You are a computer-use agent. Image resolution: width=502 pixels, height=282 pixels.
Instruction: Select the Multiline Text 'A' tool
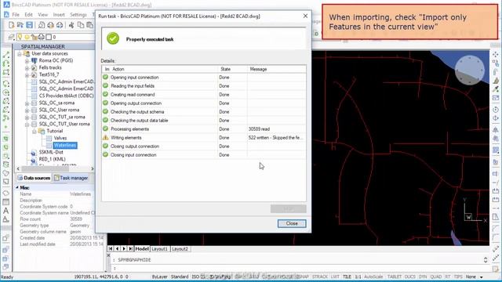pyautogui.click(x=5, y=211)
